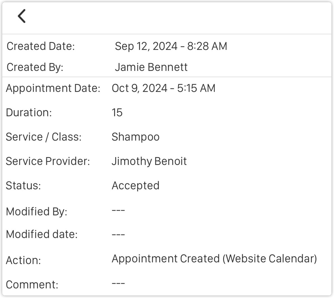Tap the Comment label
Image resolution: width=334 pixels, height=298 pixels.
click(32, 284)
